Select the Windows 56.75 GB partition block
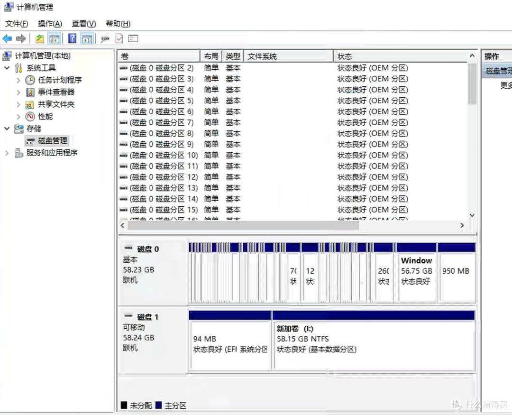Image resolution: width=512 pixels, height=415 pixels. (x=417, y=272)
